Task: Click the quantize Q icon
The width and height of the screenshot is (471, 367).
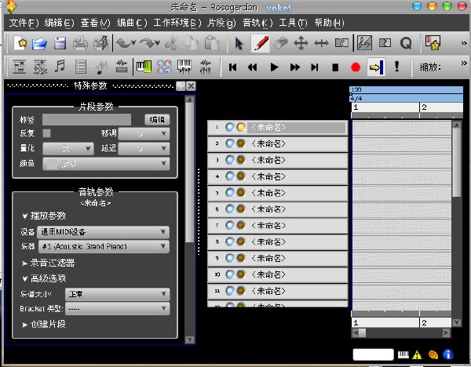Action: point(406,43)
